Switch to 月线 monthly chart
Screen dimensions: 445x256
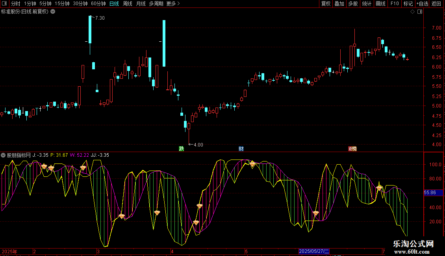pos(141,4)
